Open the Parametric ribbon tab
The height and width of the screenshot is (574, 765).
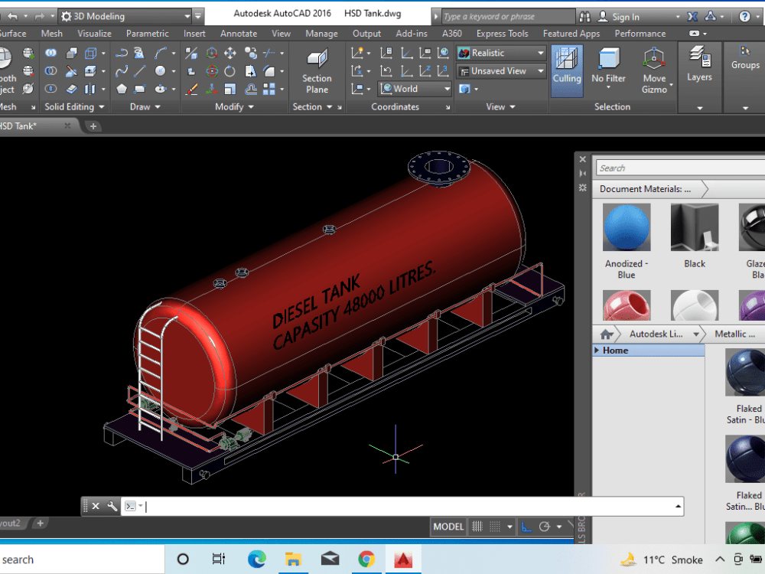point(148,33)
